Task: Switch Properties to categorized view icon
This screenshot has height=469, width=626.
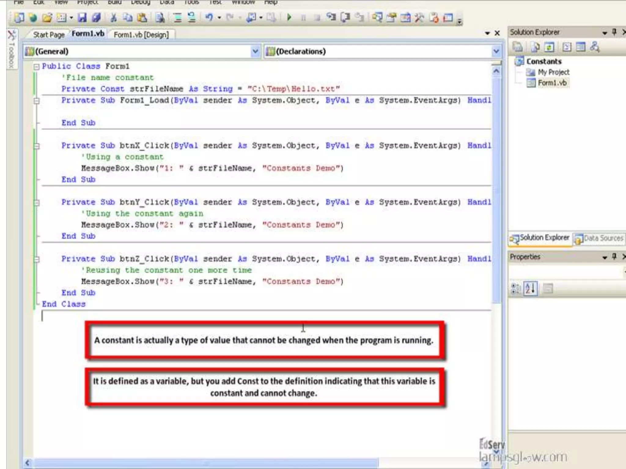Action: tap(516, 288)
